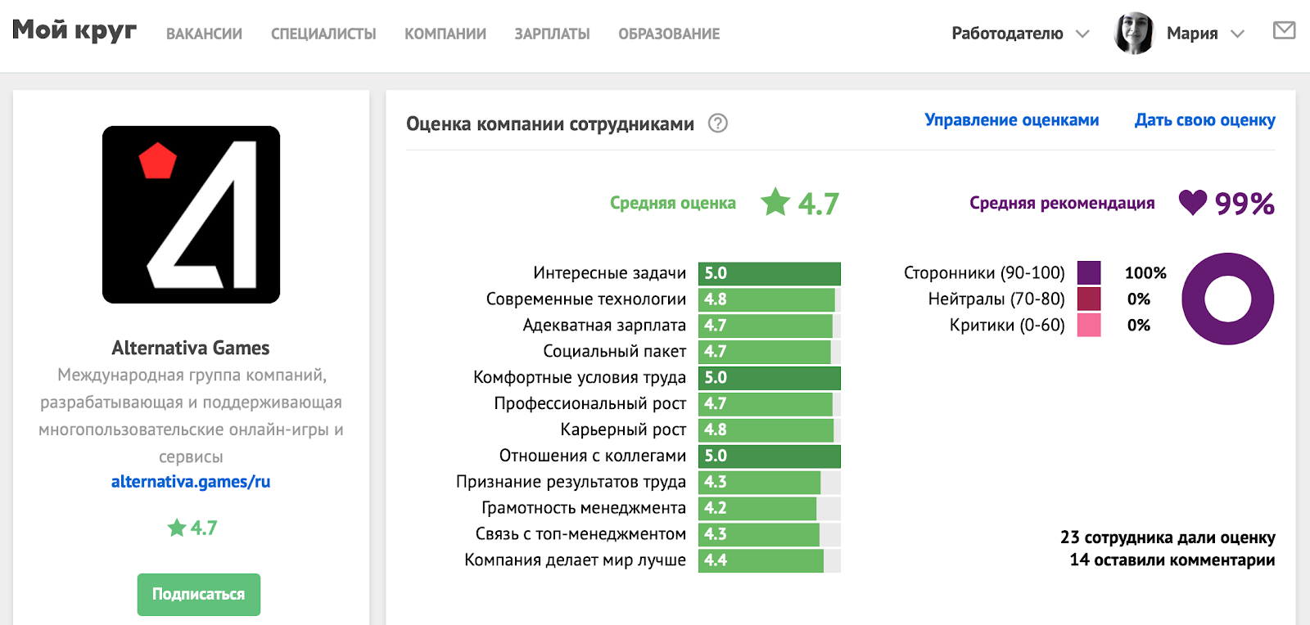Click the Мой круг site logo
1310x625 pixels.
click(x=75, y=31)
